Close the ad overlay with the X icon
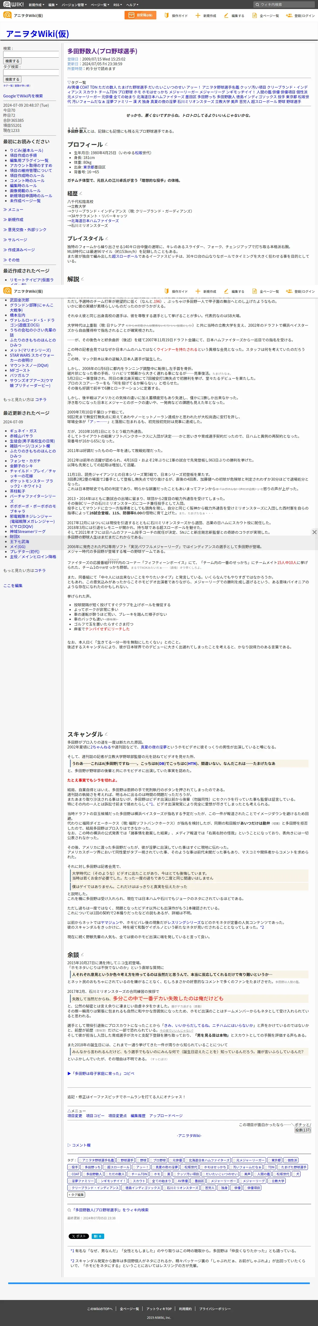Screen dimensions: 318x1326 pyautogui.click(x=314, y=532)
